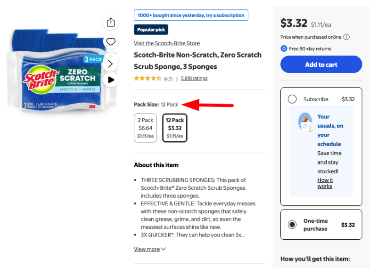
Task: Click the 1000+ bought subscription banner
Action: click(x=191, y=15)
